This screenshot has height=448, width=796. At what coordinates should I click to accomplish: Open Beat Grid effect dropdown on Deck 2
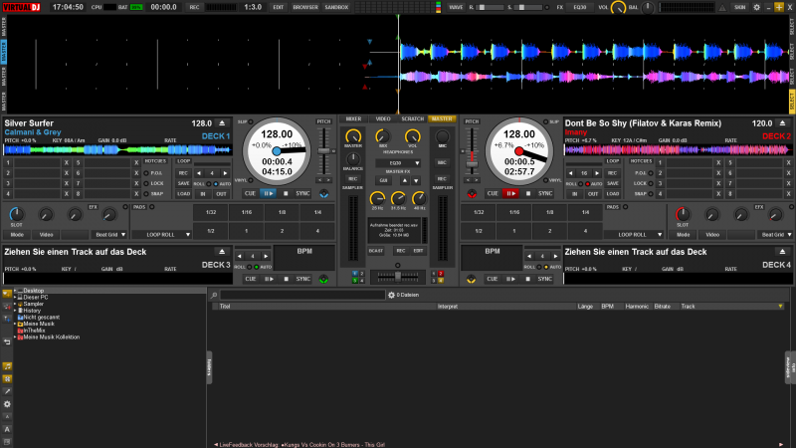point(774,235)
